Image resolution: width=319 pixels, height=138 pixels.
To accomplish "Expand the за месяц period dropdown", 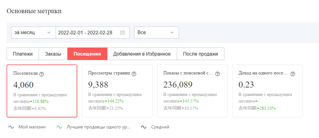I will click(33, 33).
